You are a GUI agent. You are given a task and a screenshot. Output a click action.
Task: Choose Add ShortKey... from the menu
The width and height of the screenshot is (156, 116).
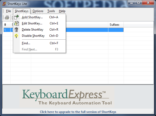(39, 17)
